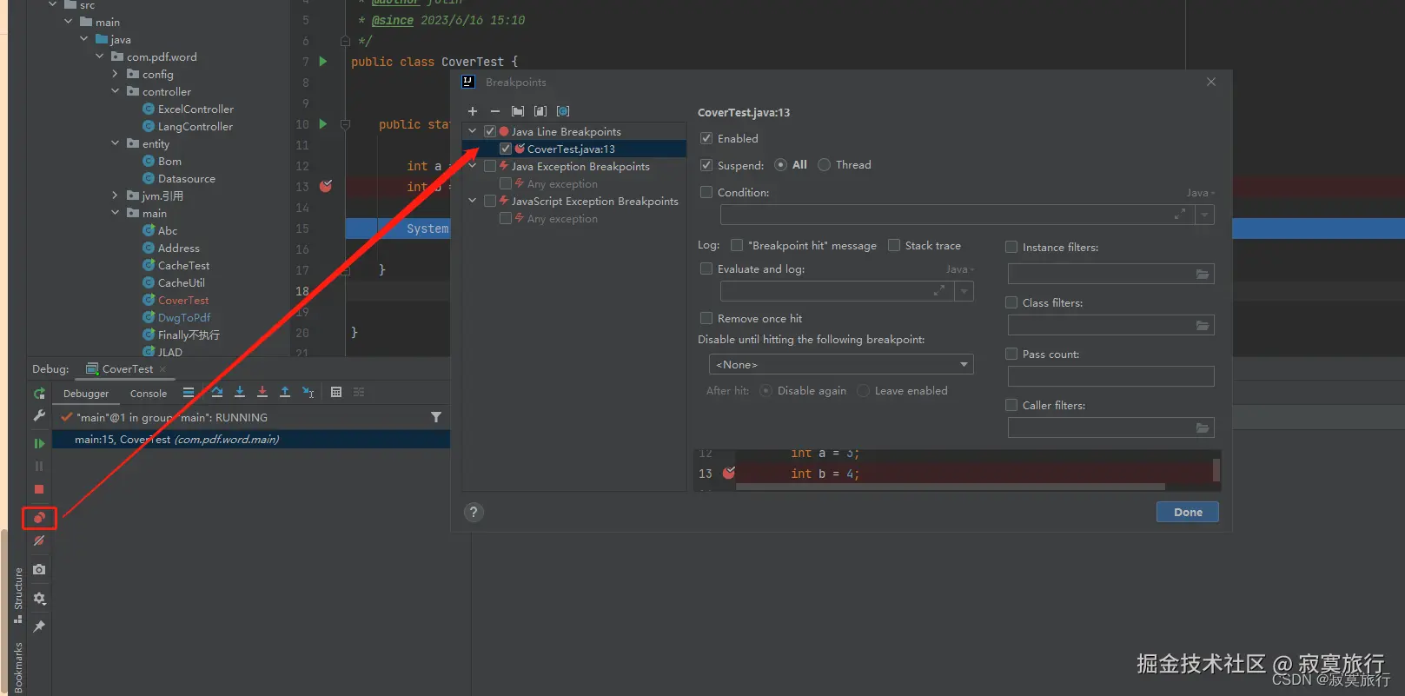The height and width of the screenshot is (696, 1405).
Task: Click the Step Out icon
Action: click(x=285, y=393)
